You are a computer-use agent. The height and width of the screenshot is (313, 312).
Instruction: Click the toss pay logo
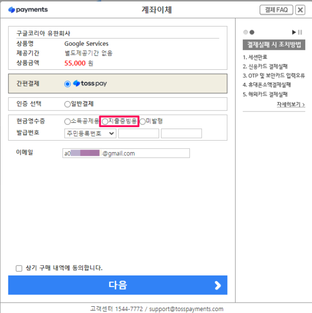tap(90, 83)
